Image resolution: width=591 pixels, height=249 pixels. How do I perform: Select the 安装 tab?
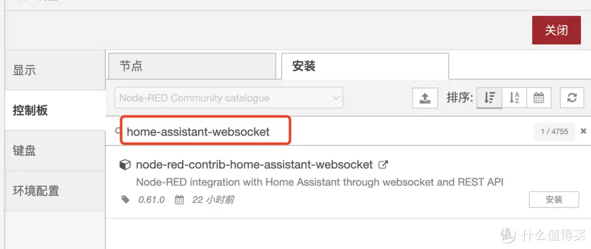[365, 66]
